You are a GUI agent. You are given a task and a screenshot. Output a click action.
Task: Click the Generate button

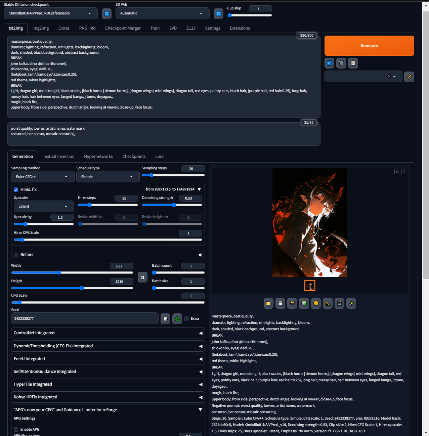coord(369,46)
